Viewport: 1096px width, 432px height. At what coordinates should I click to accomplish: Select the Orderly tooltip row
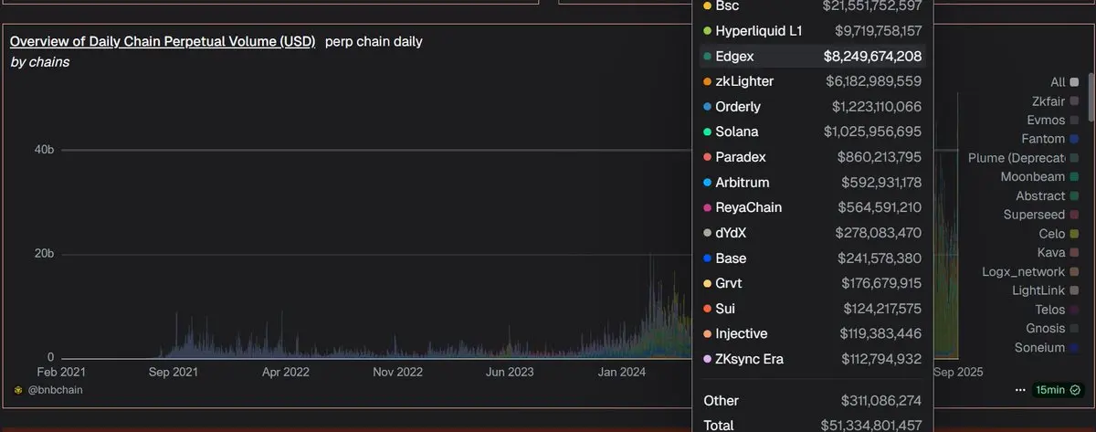[x=813, y=107]
